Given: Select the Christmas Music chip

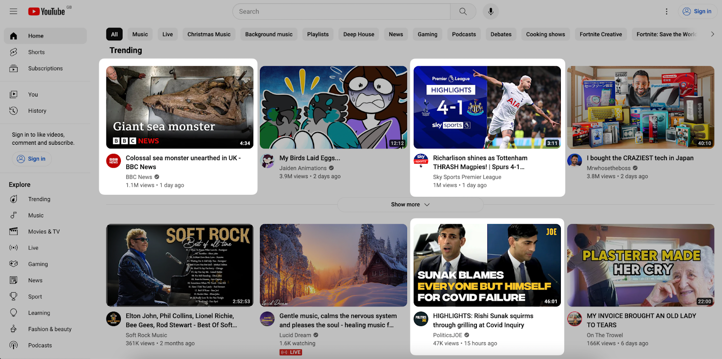Looking at the screenshot, I should pyautogui.click(x=209, y=34).
